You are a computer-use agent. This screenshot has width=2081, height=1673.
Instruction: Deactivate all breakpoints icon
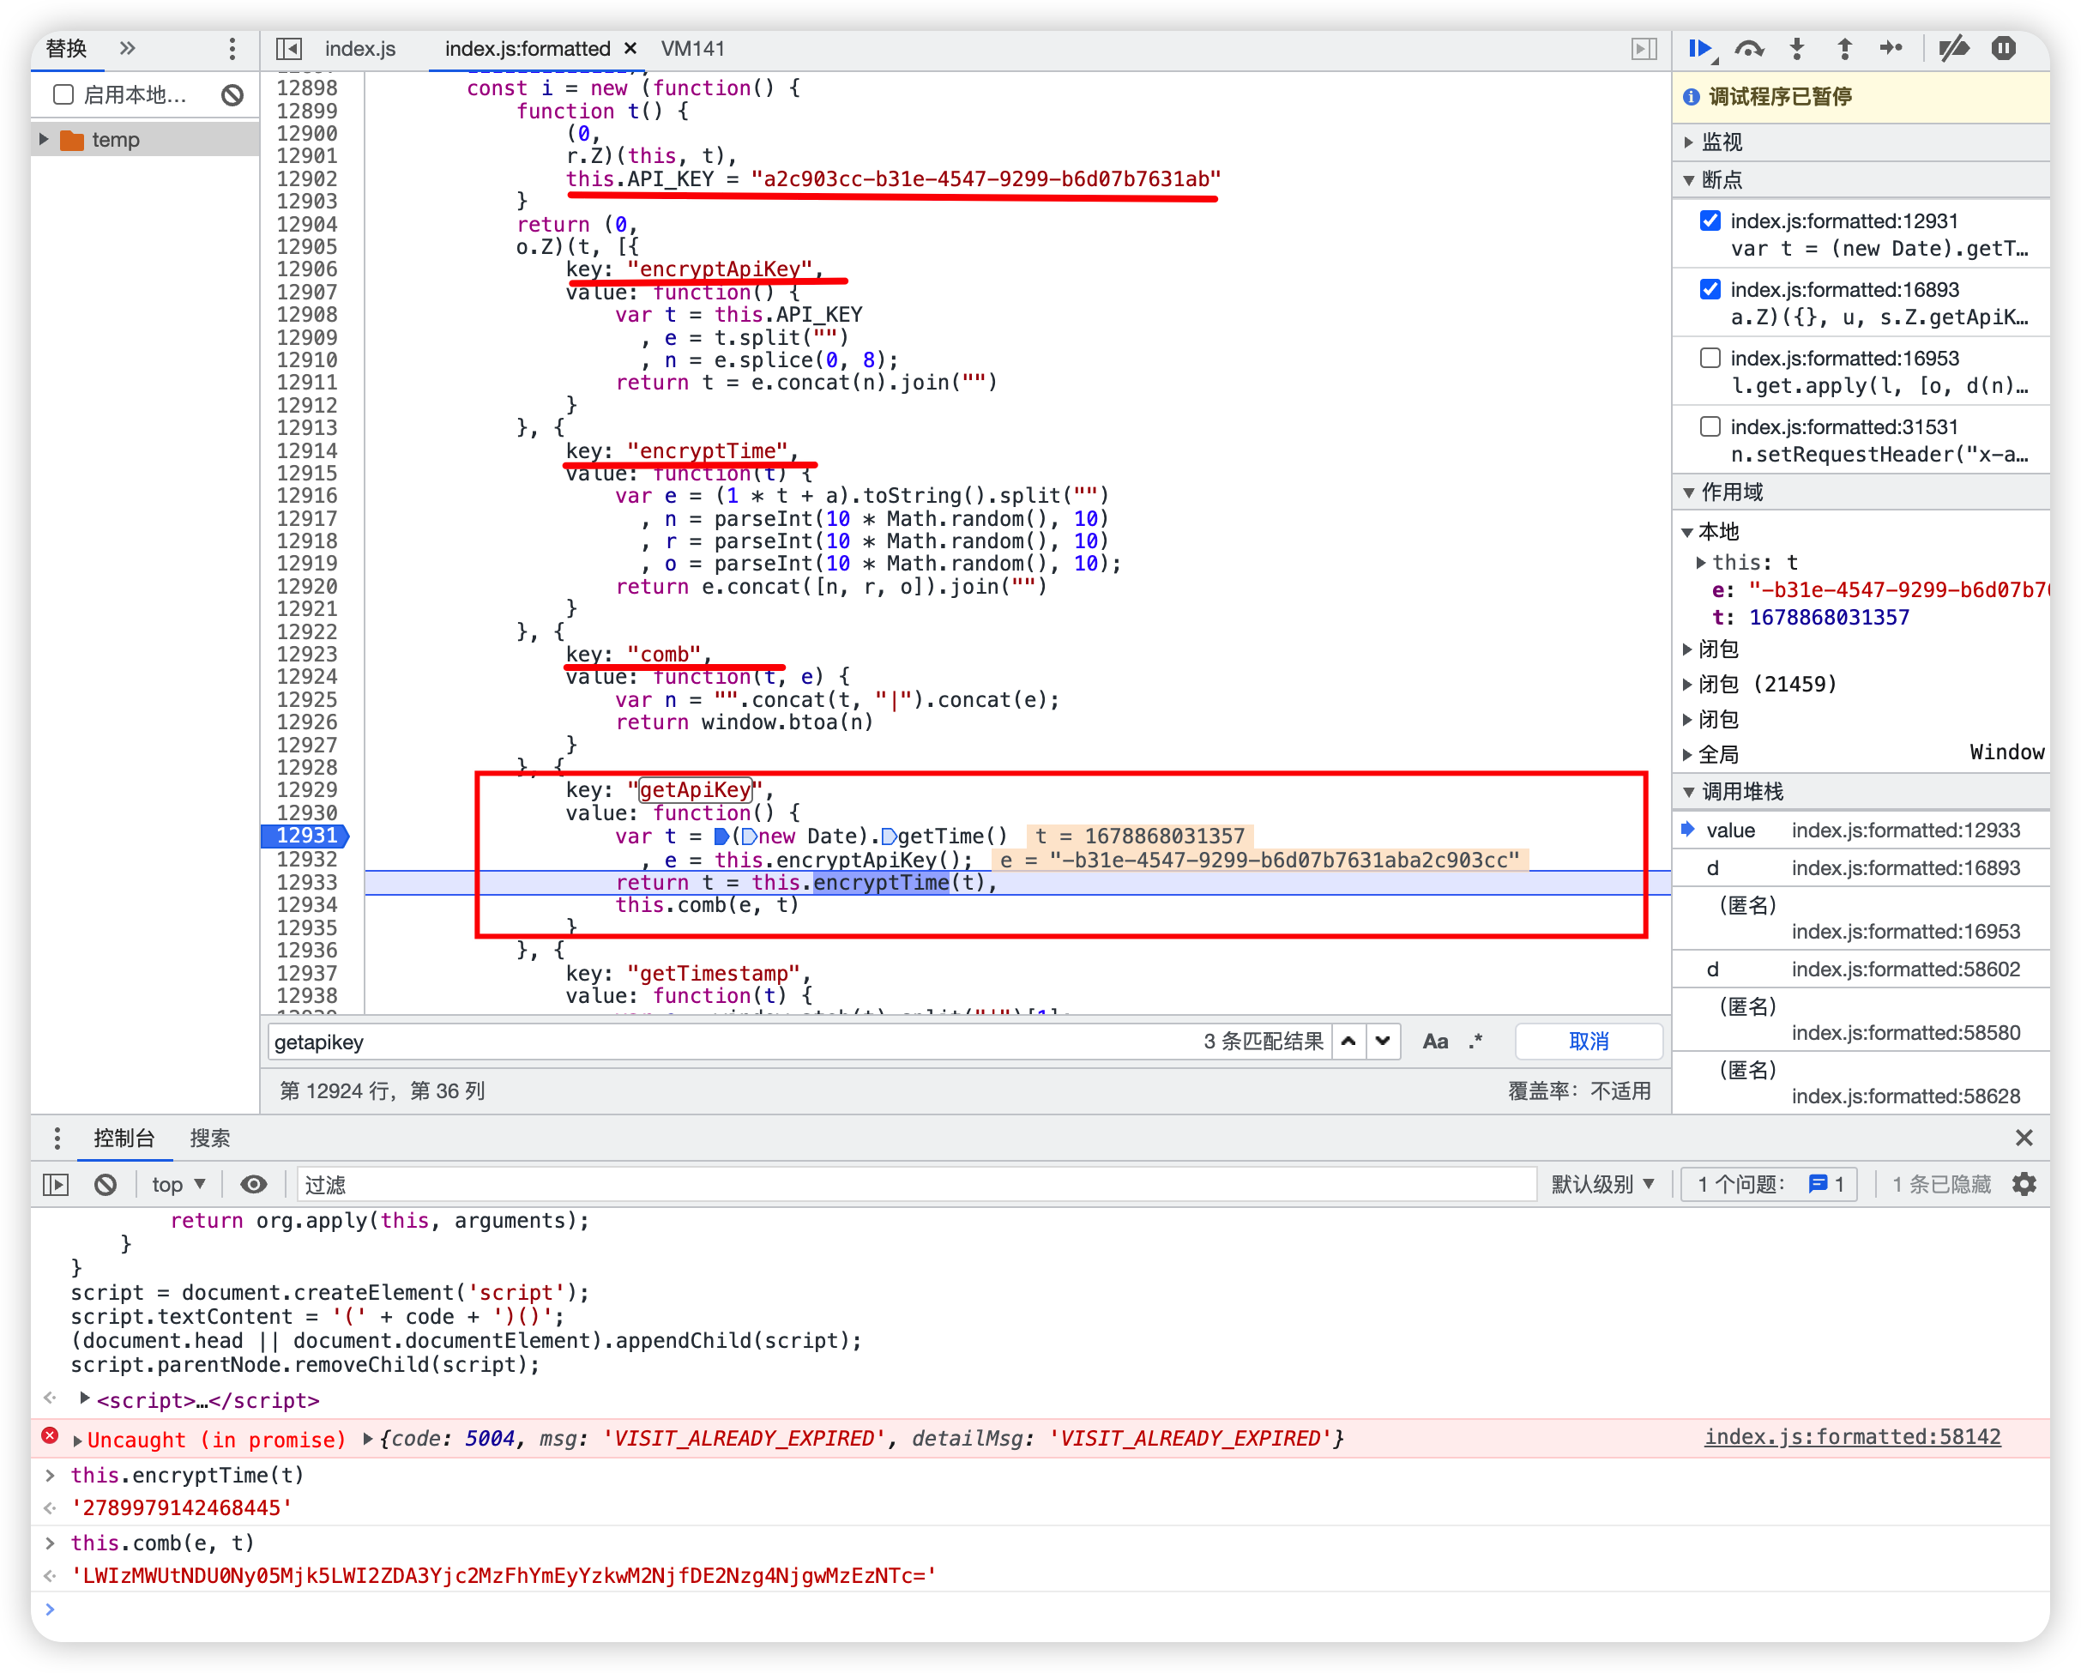(1955, 48)
